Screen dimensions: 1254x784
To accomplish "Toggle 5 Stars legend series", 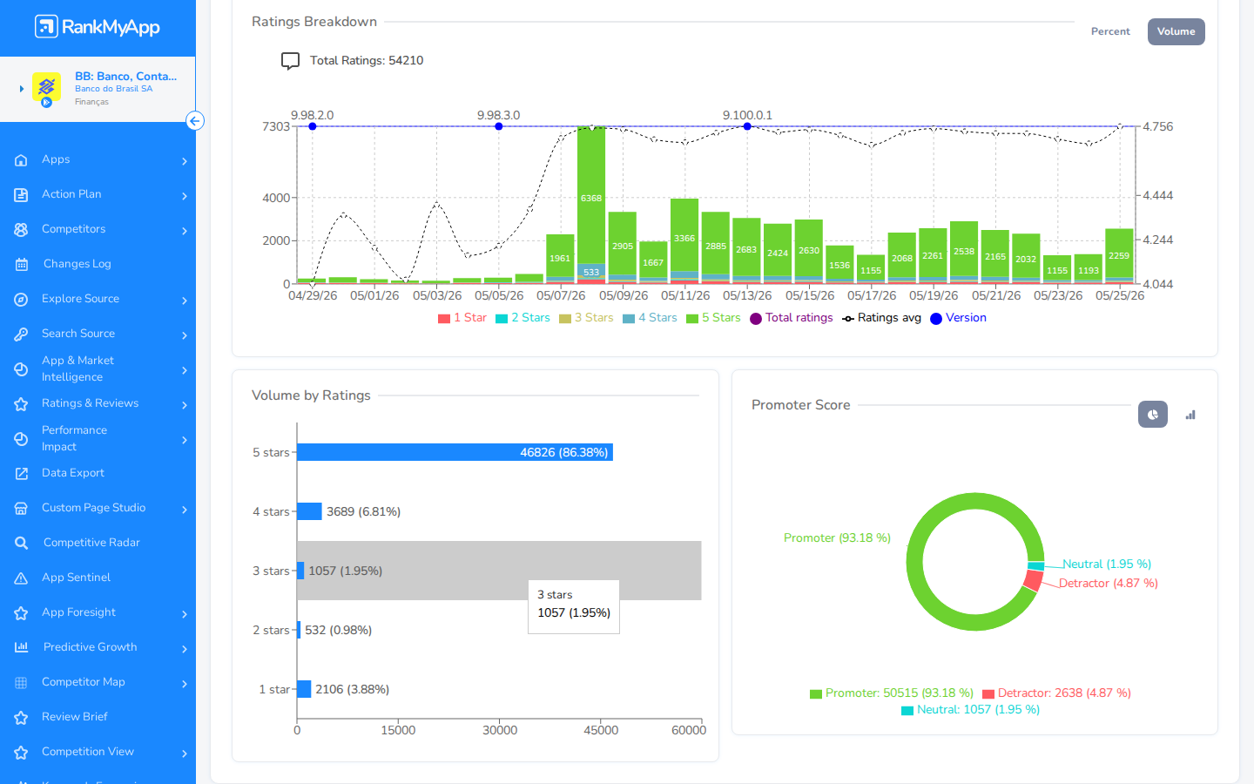I will tap(713, 318).
